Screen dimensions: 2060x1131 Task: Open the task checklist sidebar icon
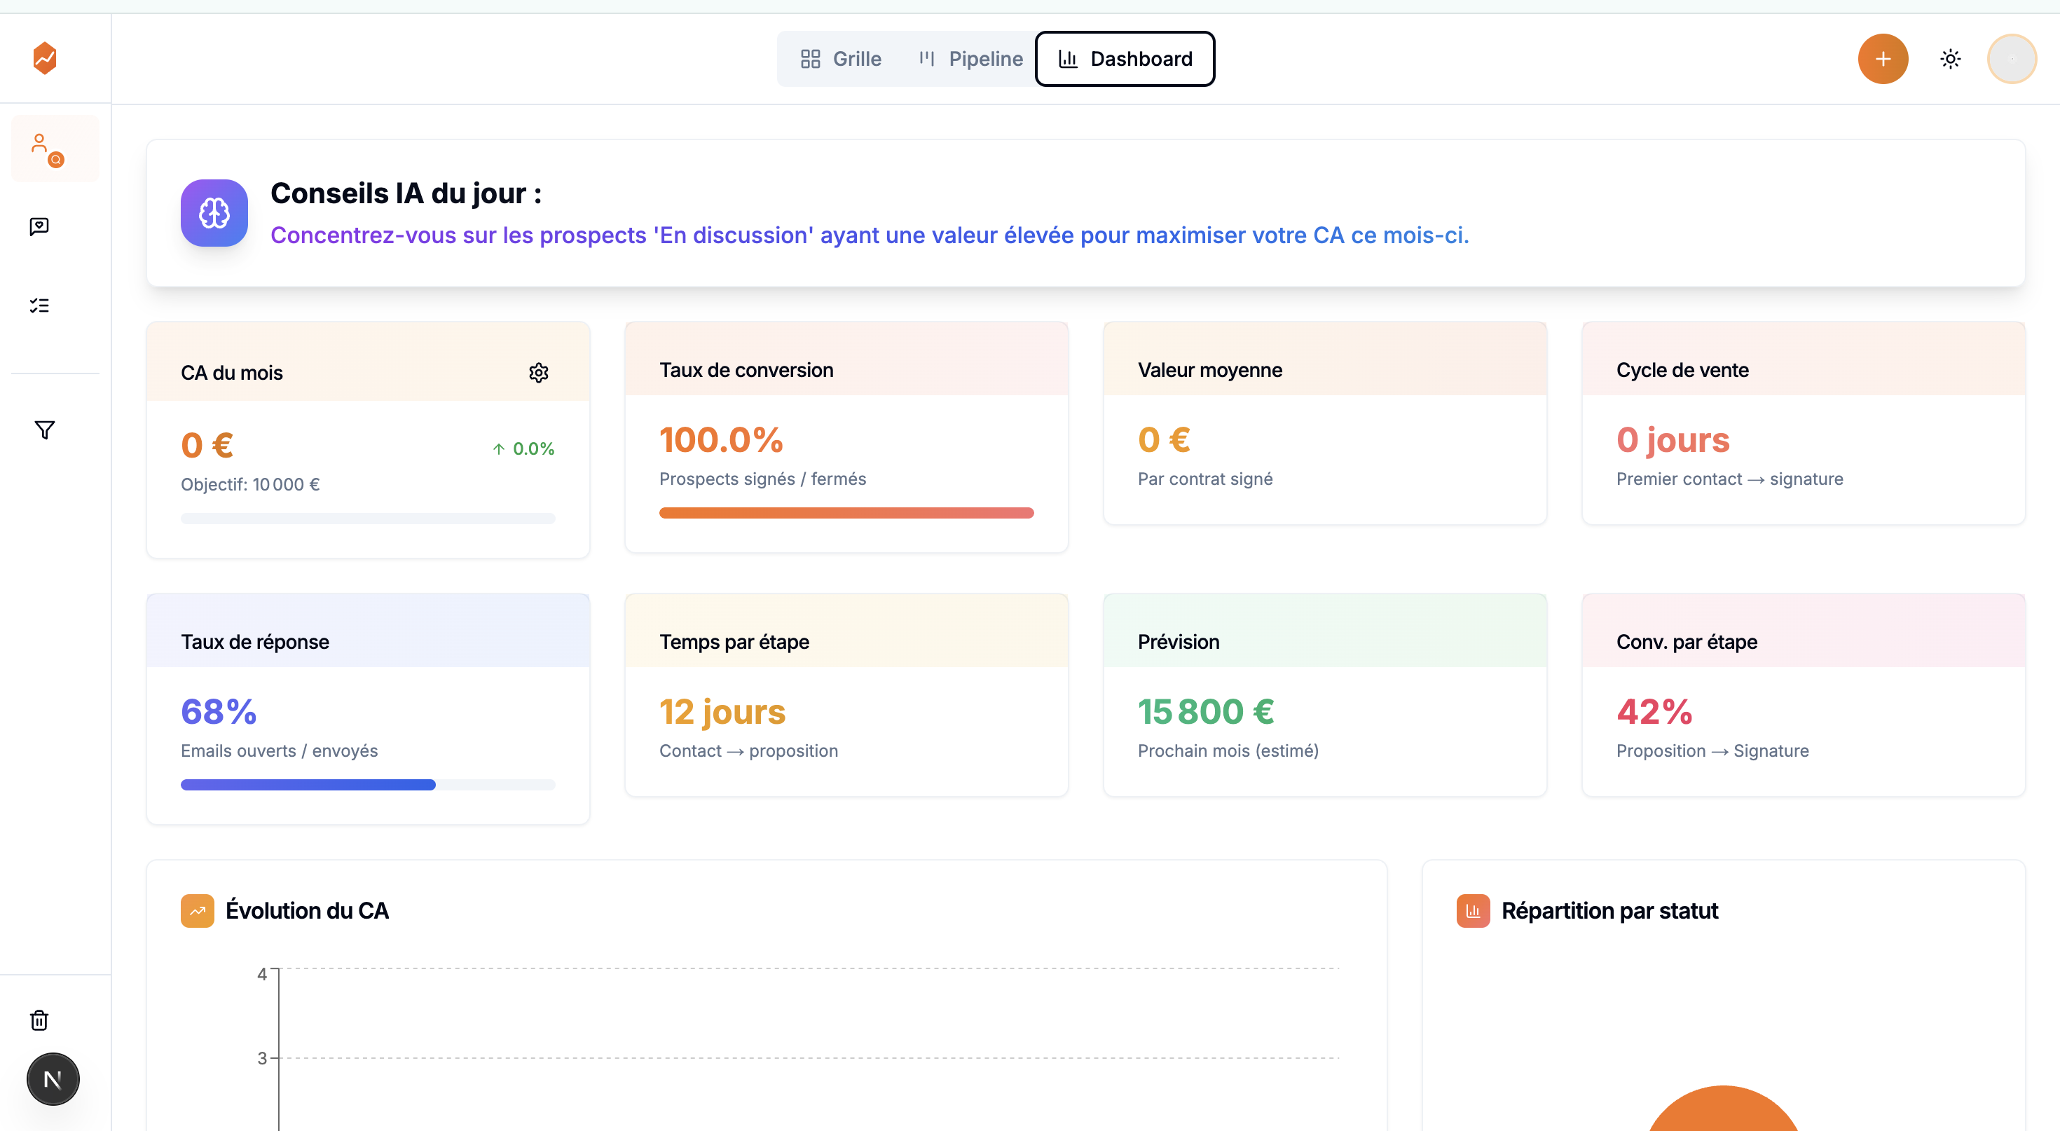(39, 306)
